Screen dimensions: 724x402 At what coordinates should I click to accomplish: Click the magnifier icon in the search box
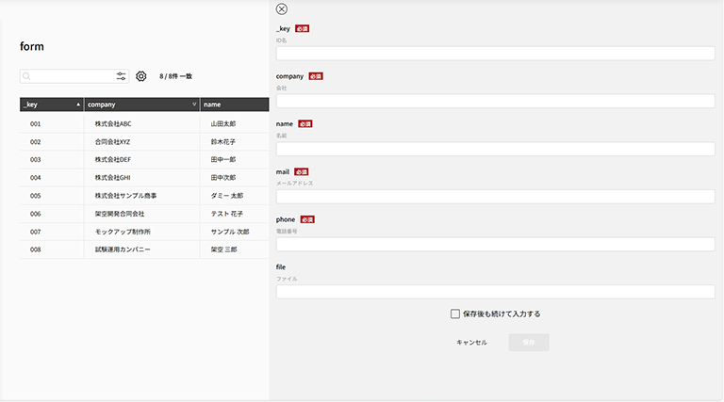(26, 76)
